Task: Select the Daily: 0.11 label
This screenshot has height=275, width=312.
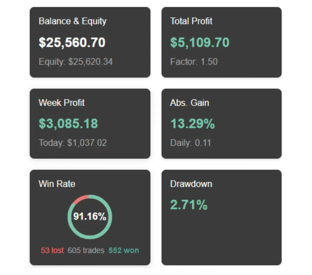Action: [191, 143]
